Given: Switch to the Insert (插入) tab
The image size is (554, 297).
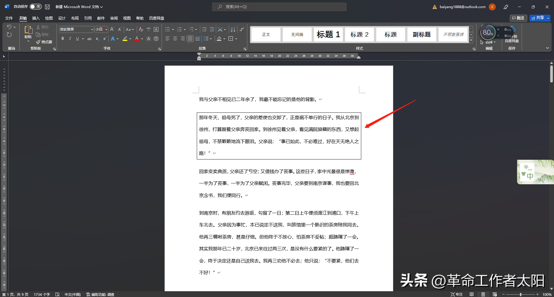Looking at the screenshot, I should click(36, 18).
